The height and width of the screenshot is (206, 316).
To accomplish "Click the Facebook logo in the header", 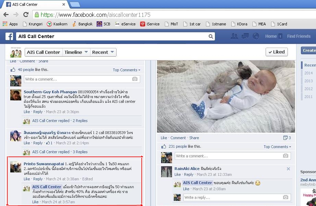I will click(x=9, y=36).
